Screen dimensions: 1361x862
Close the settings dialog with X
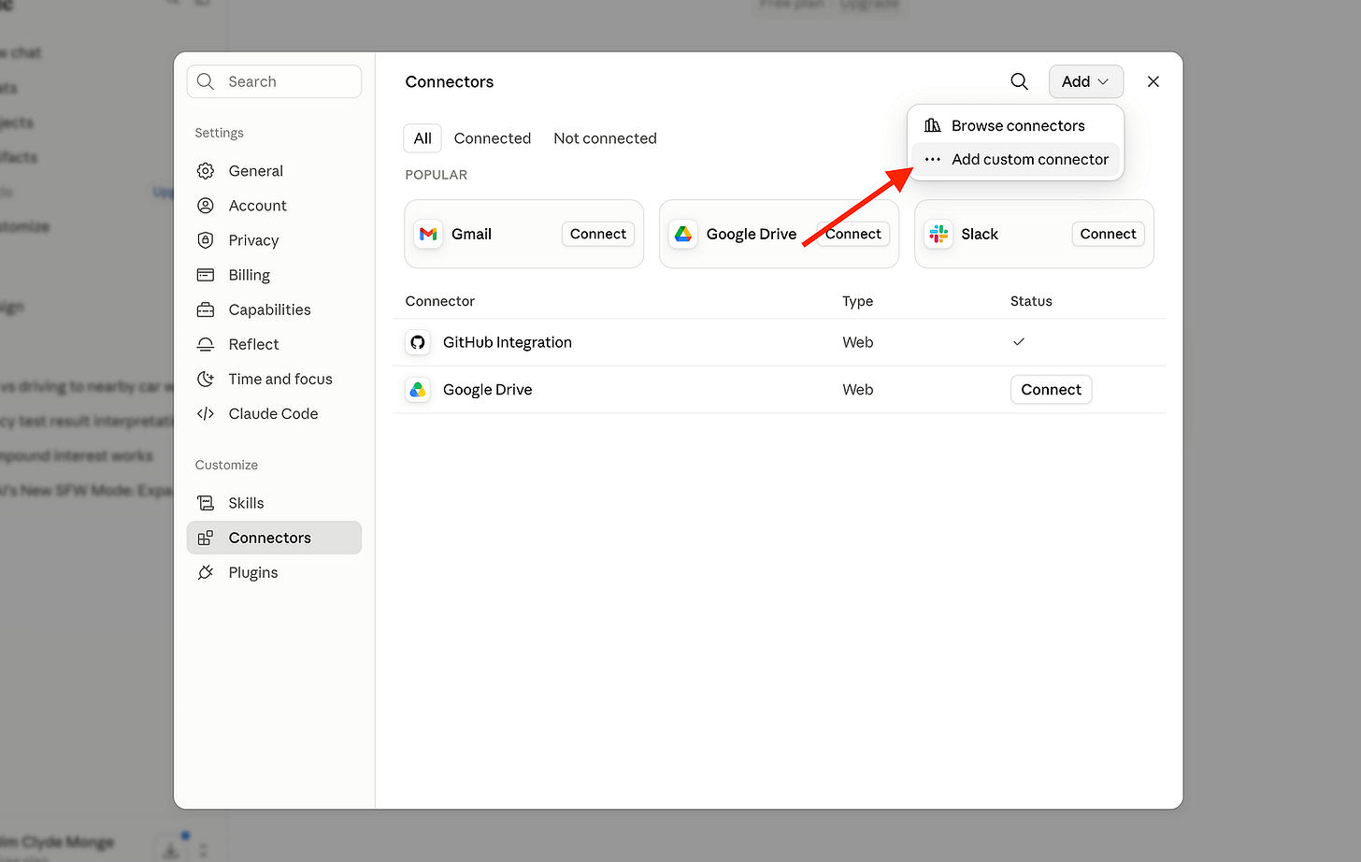click(1153, 81)
